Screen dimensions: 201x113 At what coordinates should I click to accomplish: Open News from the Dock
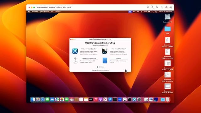tap(106, 100)
